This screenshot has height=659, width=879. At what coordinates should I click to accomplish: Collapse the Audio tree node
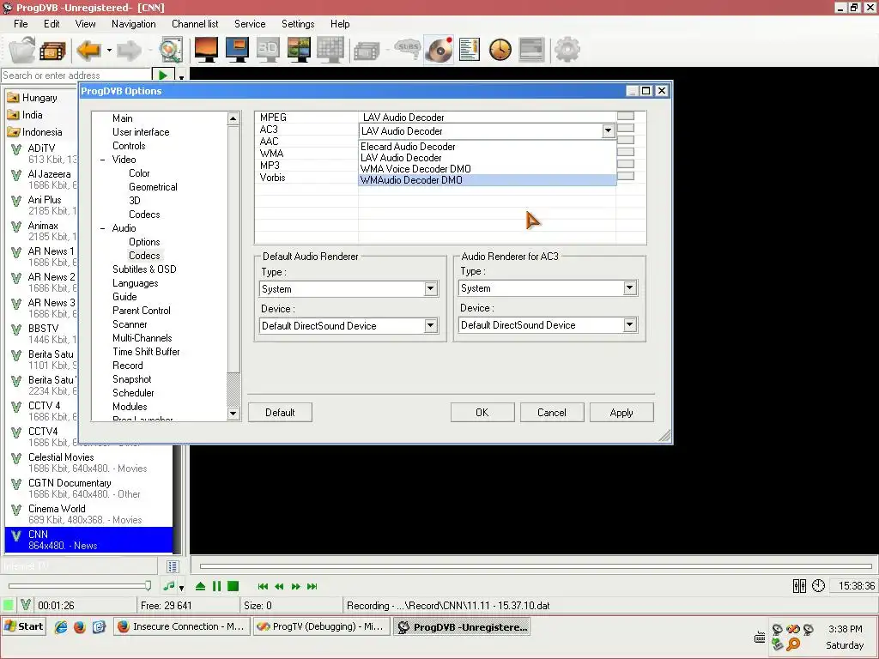tap(103, 228)
